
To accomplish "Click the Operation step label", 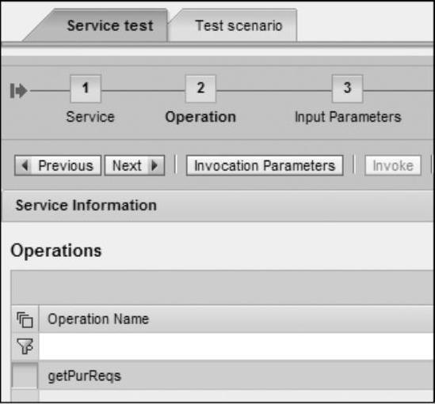I will tap(200, 117).
